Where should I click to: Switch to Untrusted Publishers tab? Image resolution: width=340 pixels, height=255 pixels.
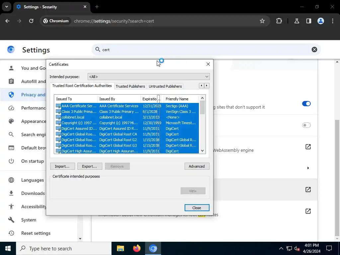tap(165, 86)
